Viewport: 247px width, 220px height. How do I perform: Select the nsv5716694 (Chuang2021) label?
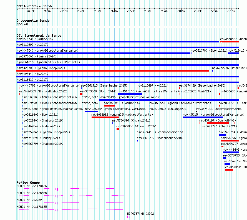click(x=41, y=138)
